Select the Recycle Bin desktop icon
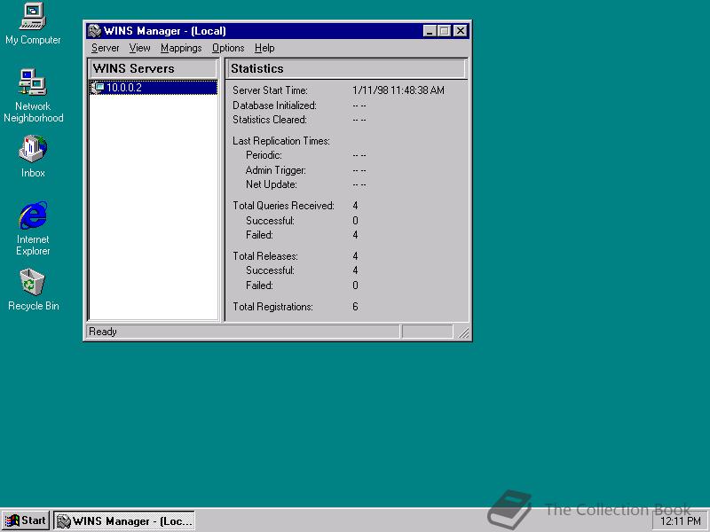The image size is (710, 532). [33, 290]
